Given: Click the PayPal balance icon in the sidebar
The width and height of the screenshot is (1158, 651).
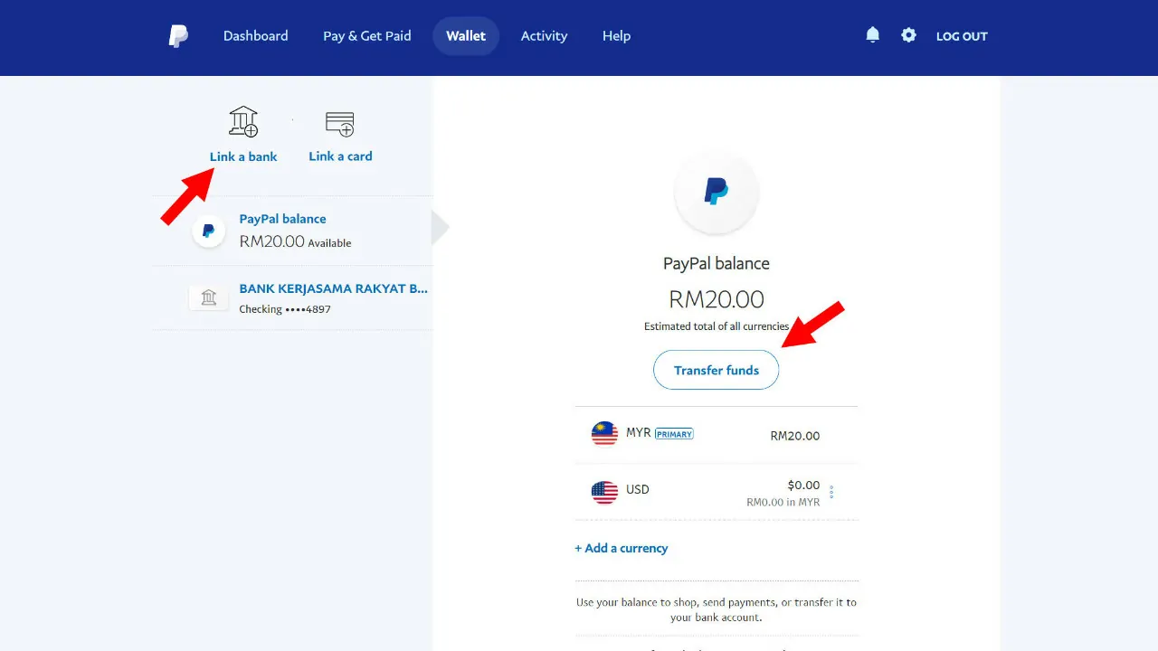Looking at the screenshot, I should tap(209, 230).
